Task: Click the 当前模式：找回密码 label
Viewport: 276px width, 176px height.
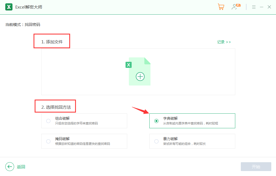Action: [23, 25]
